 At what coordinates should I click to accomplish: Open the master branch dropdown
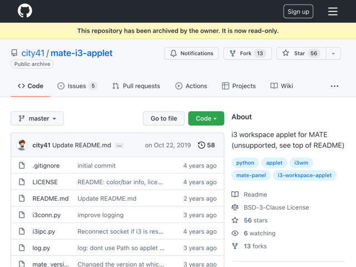pyautogui.click(x=37, y=118)
